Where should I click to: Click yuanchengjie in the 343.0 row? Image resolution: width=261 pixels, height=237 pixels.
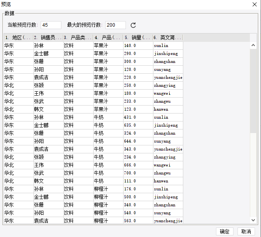pos(168,149)
